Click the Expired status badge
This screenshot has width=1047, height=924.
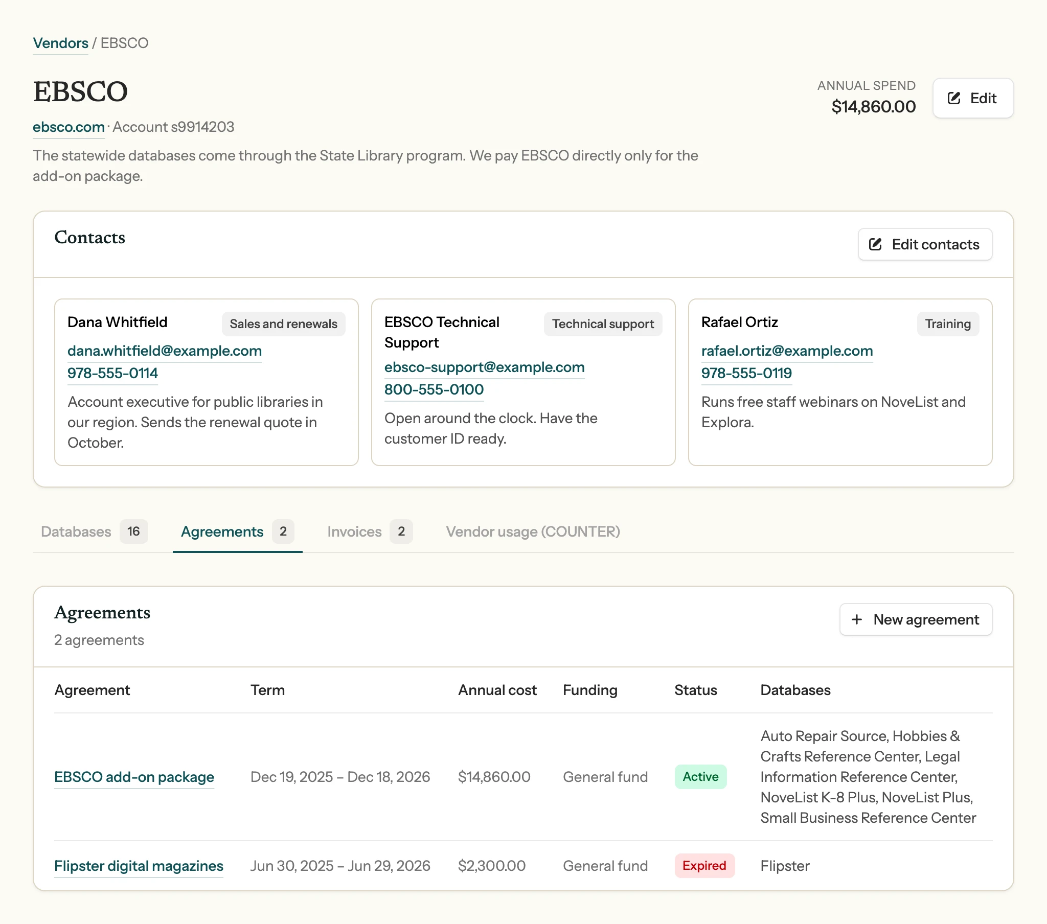pyautogui.click(x=704, y=866)
